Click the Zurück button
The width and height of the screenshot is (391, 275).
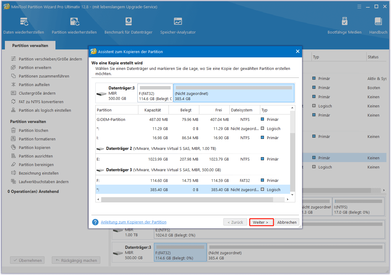click(x=235, y=222)
